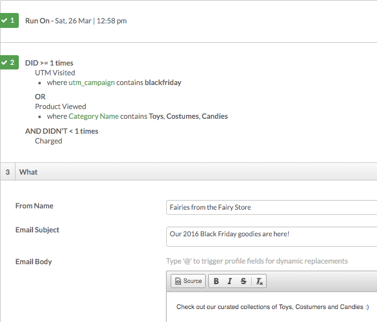The image size is (377, 322).
Task: Select the Charged event condition
Action: (x=49, y=141)
